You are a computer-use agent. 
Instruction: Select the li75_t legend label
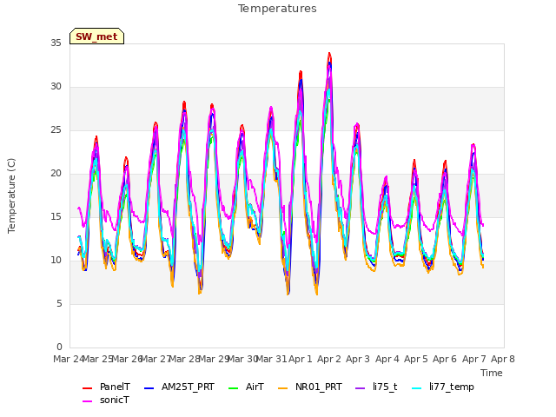385,387
